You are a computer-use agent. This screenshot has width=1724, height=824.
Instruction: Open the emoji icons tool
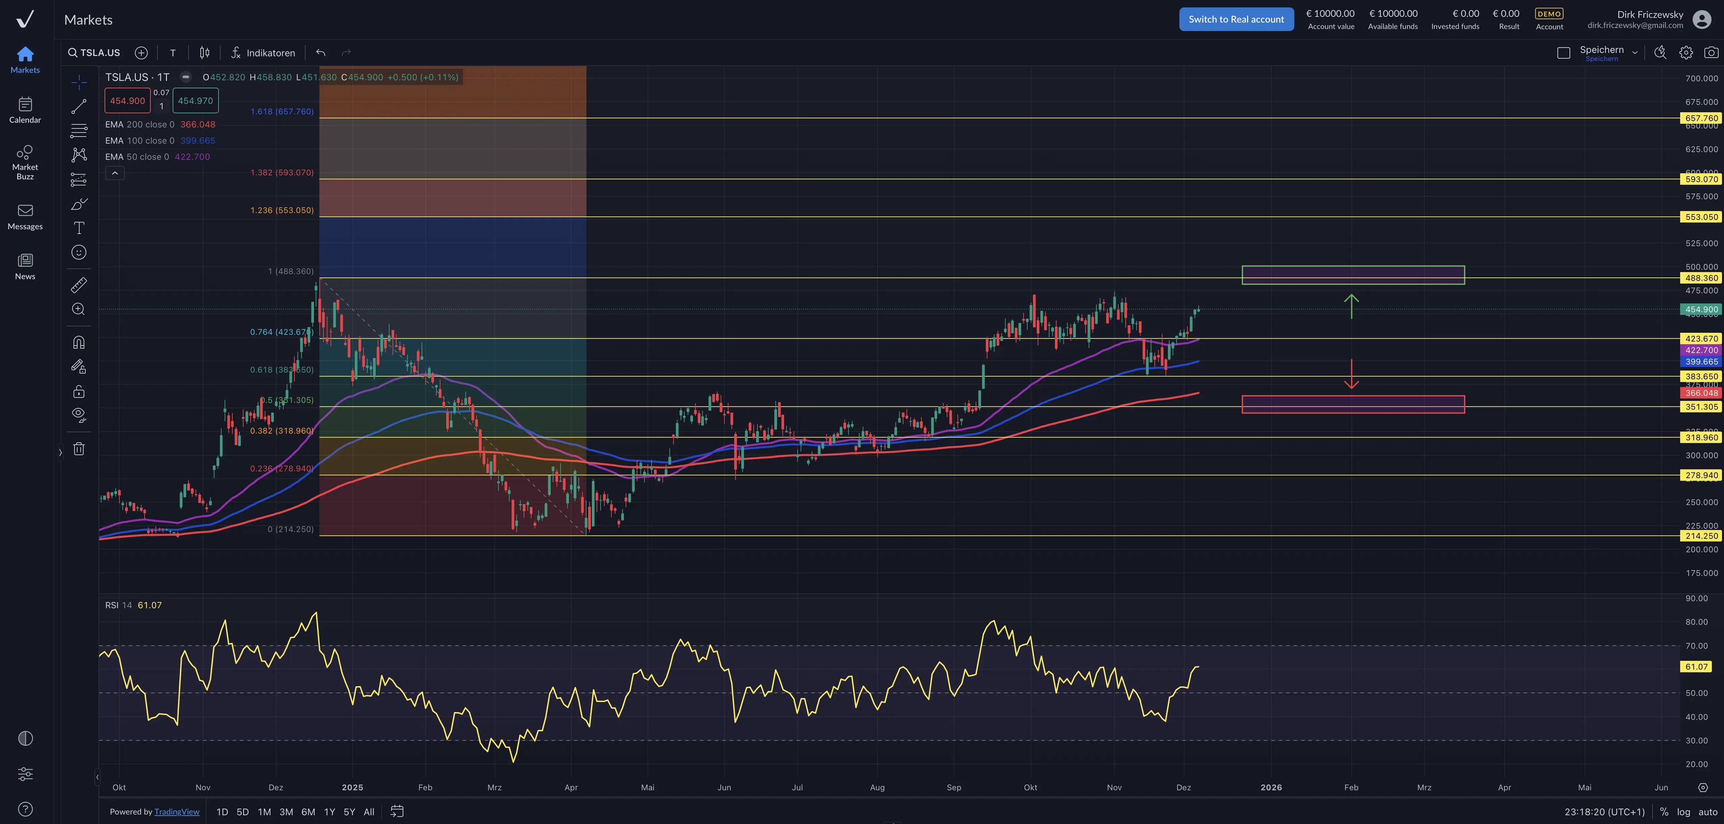click(x=79, y=252)
